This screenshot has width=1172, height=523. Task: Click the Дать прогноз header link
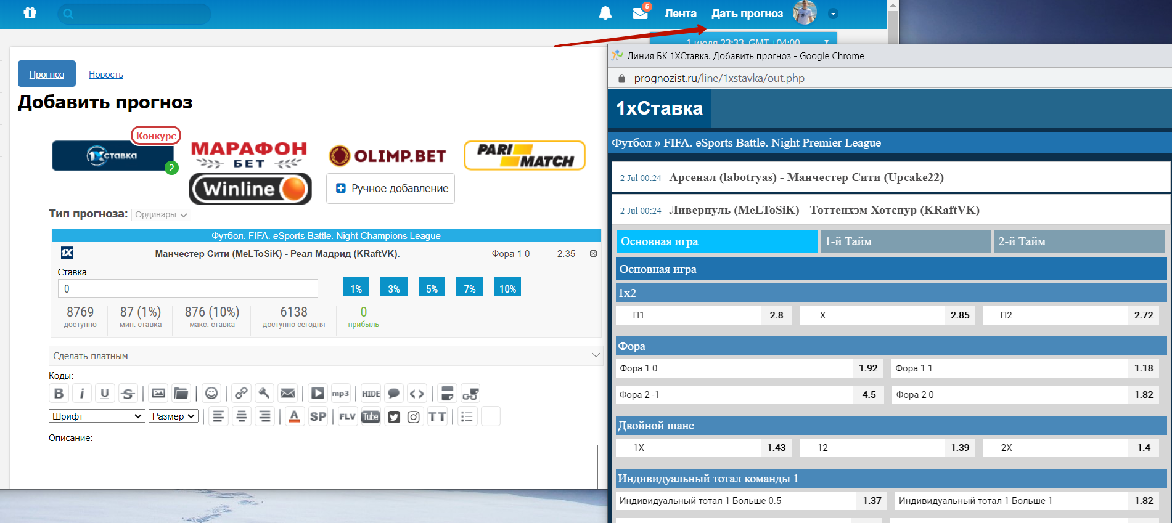[747, 14]
